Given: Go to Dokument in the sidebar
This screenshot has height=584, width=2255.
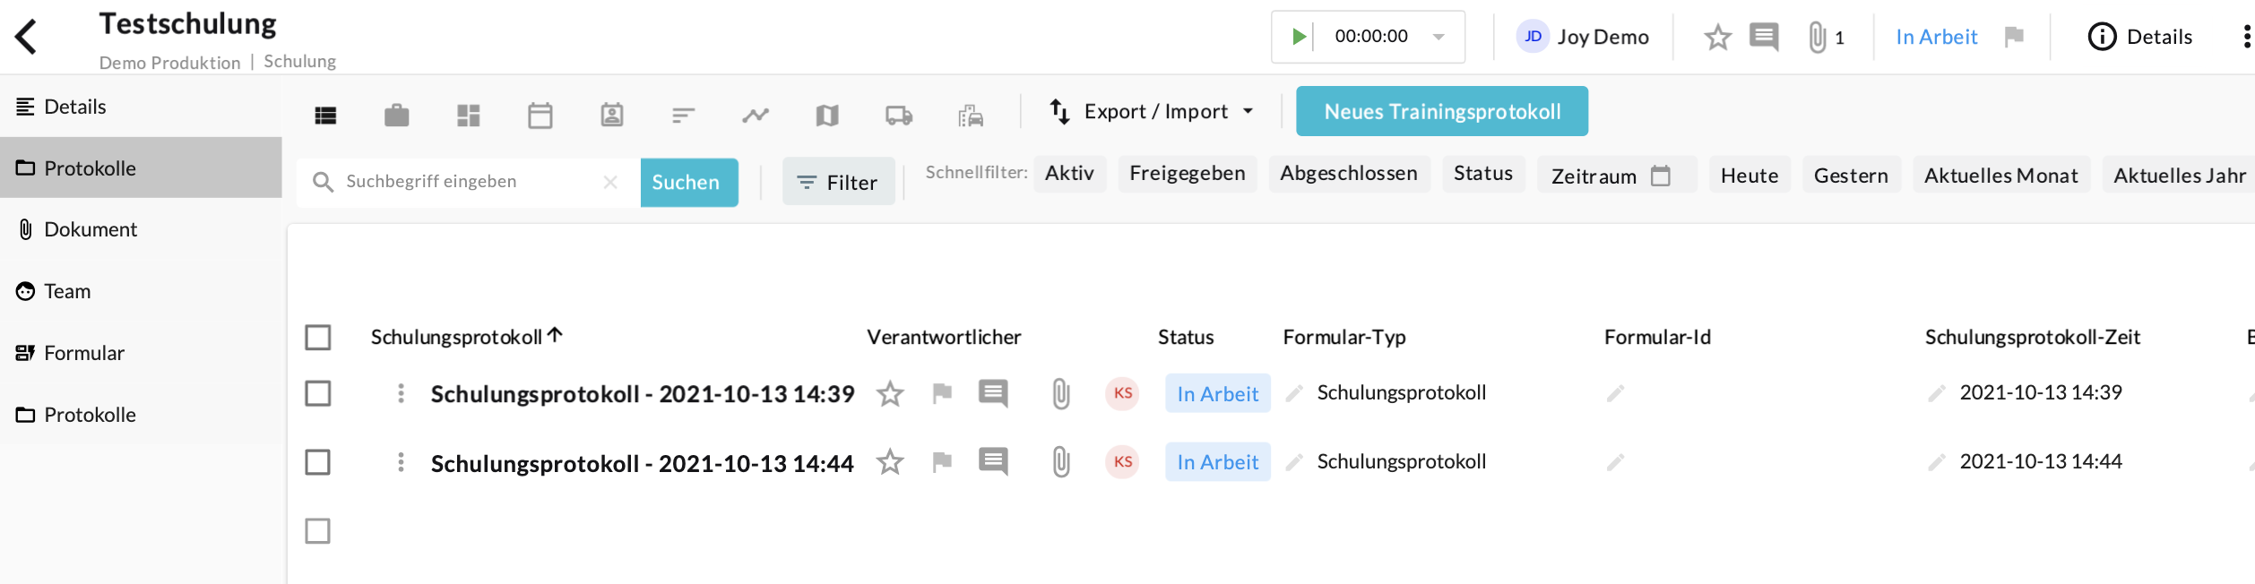Looking at the screenshot, I should pos(90,229).
